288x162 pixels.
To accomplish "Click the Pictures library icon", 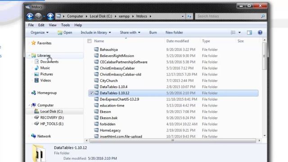I will (x=36, y=74).
